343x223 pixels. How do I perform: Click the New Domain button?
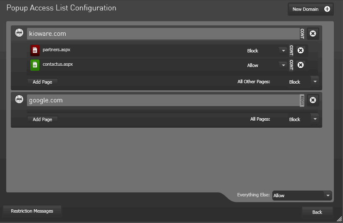coord(311,9)
